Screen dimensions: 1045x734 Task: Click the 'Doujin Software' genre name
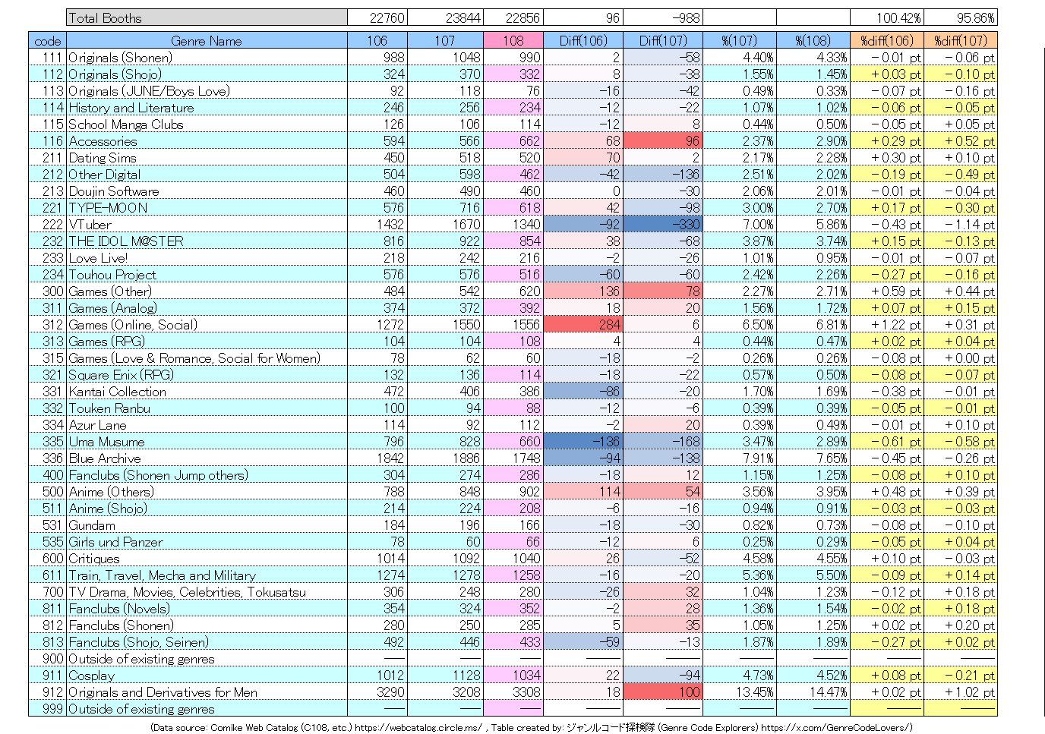click(x=114, y=191)
